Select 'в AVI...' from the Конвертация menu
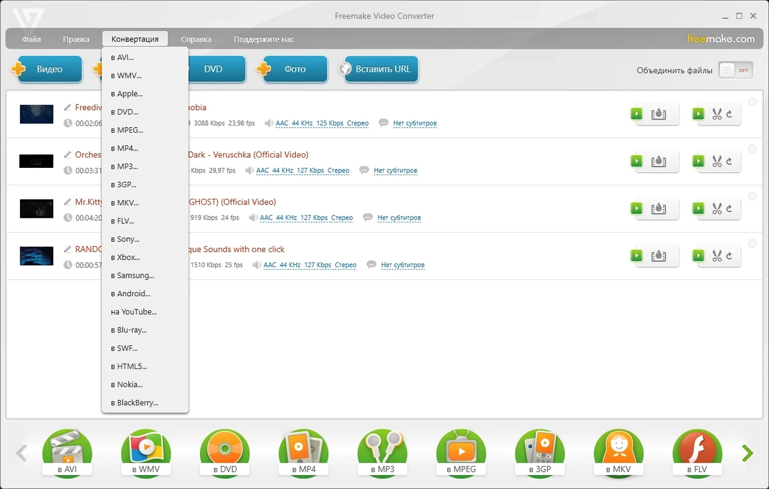Image resolution: width=769 pixels, height=489 pixels. [x=145, y=58]
